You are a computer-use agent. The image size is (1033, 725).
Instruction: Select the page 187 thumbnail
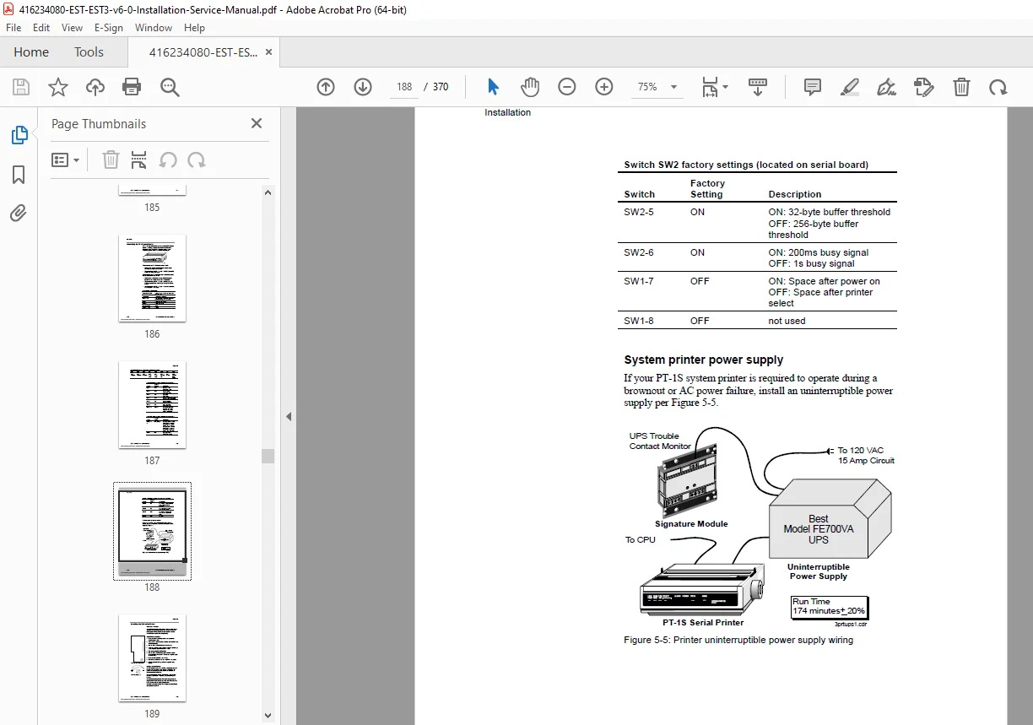[152, 405]
